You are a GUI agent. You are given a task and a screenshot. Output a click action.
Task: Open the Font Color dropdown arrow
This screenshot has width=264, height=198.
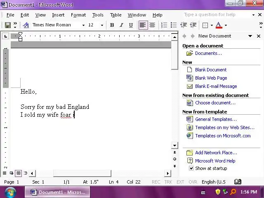point(226,26)
